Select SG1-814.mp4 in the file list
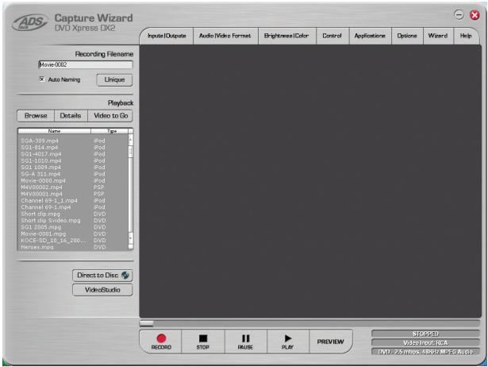 click(x=73, y=148)
